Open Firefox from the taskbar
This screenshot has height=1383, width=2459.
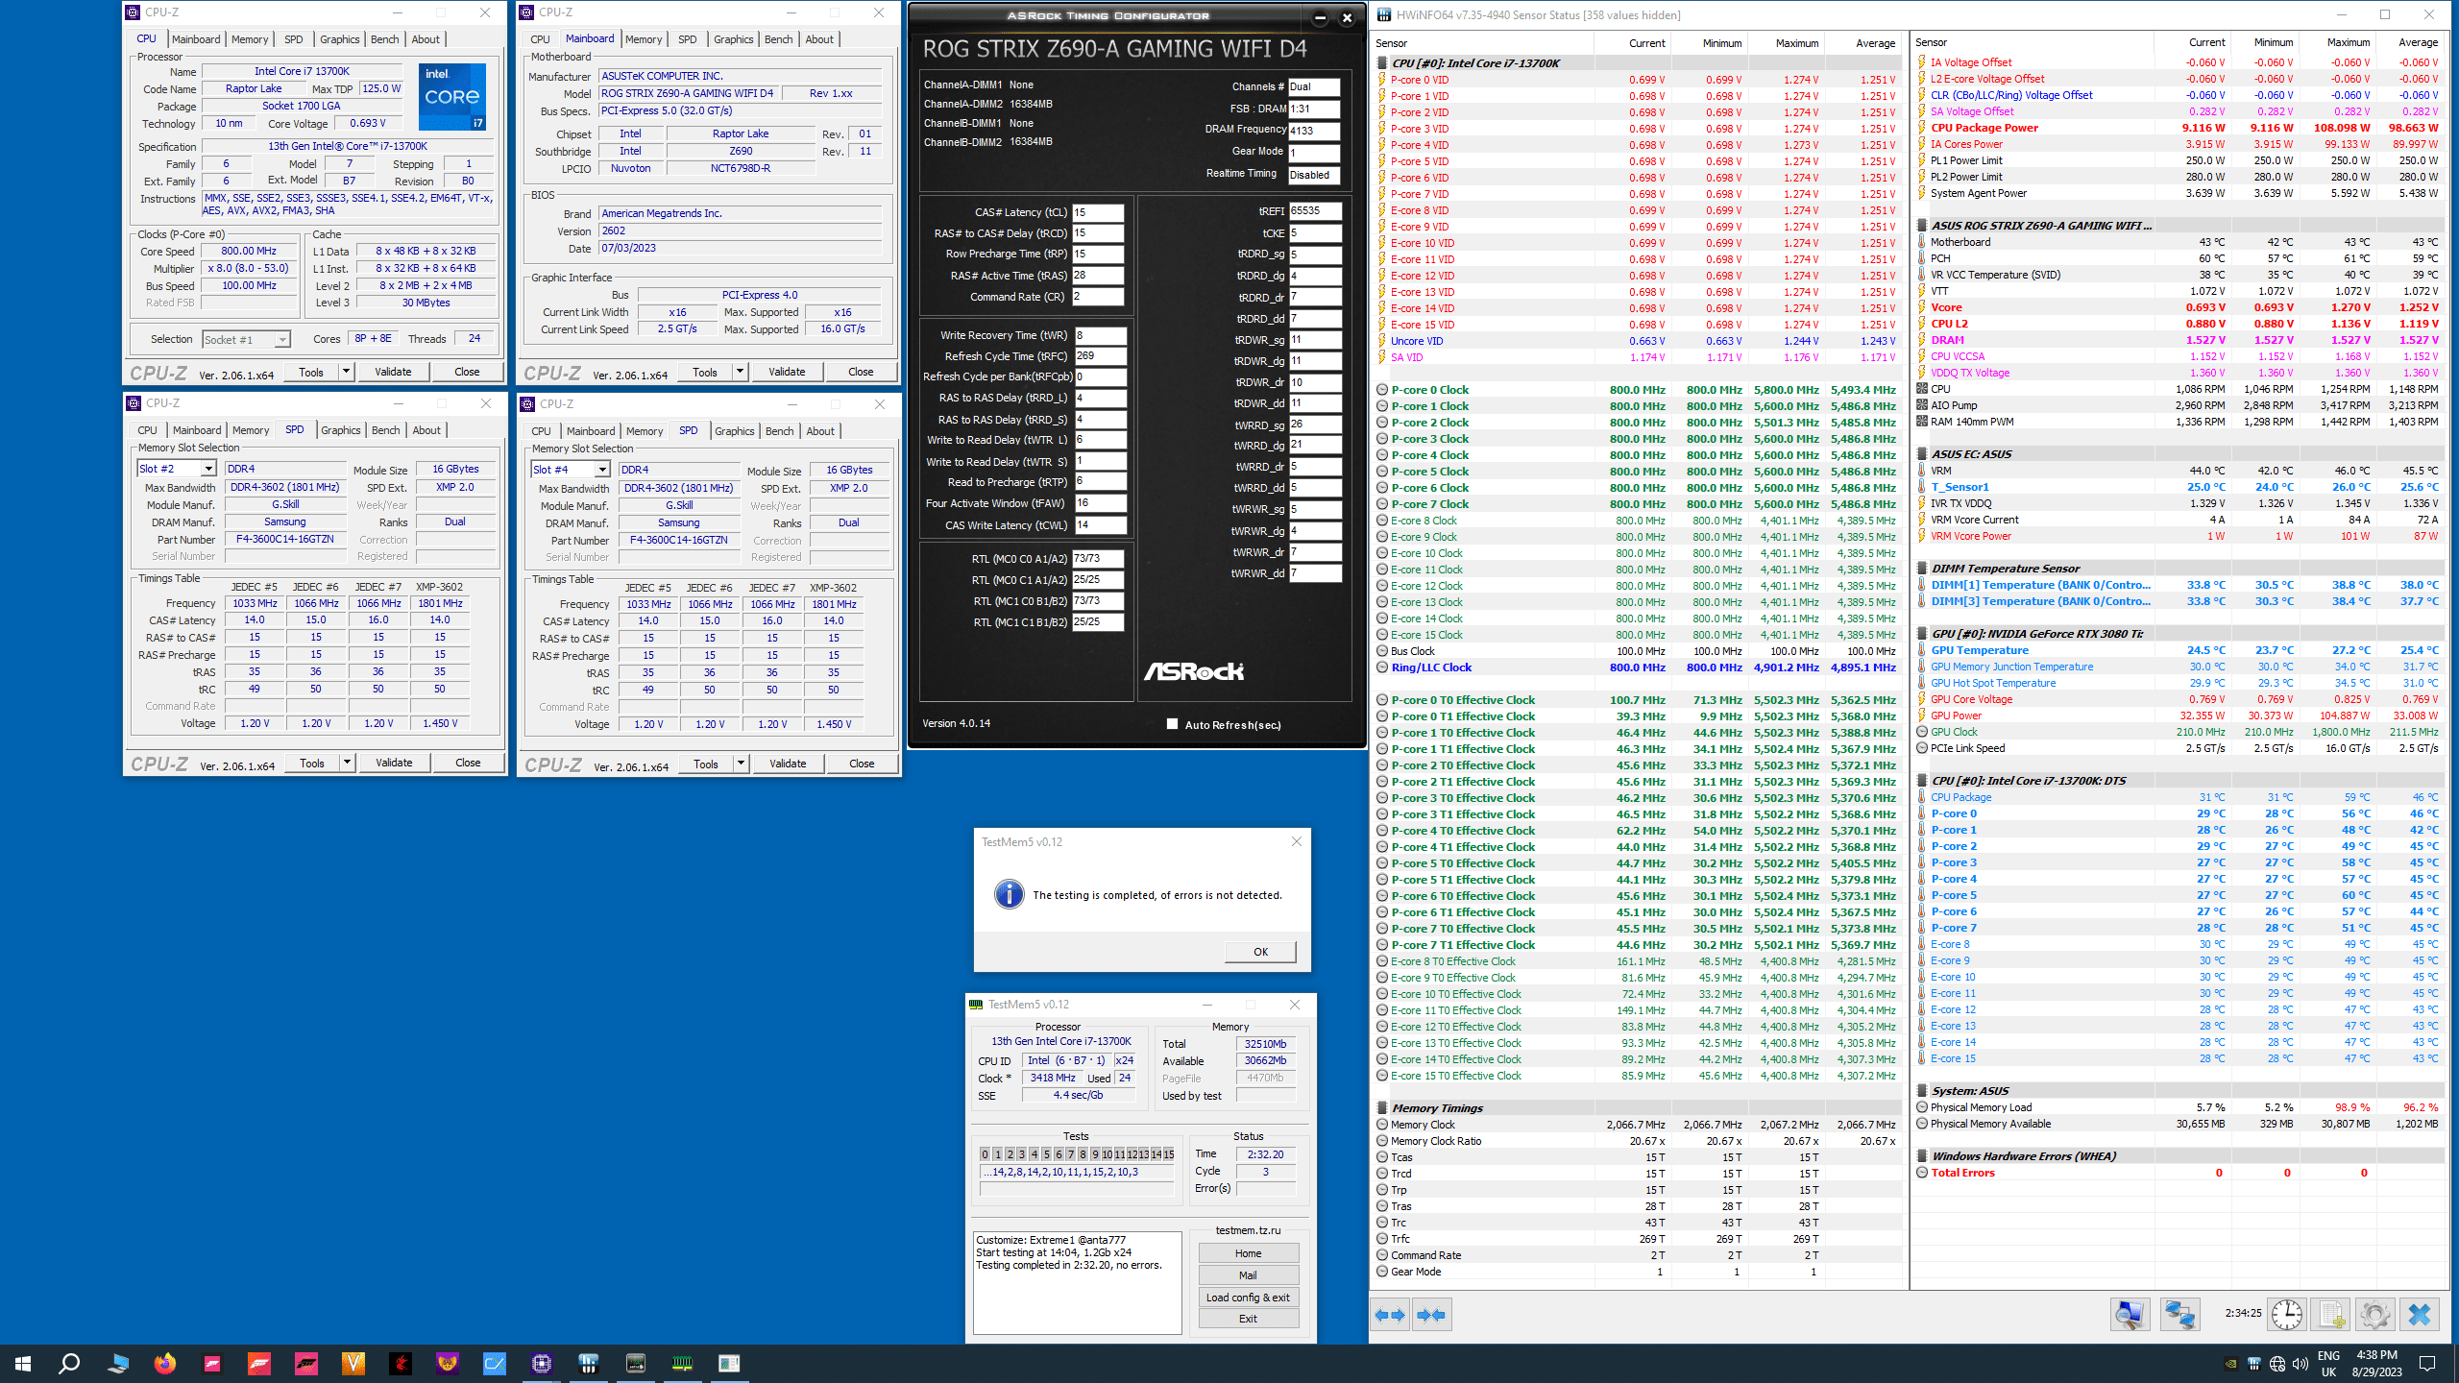point(165,1363)
